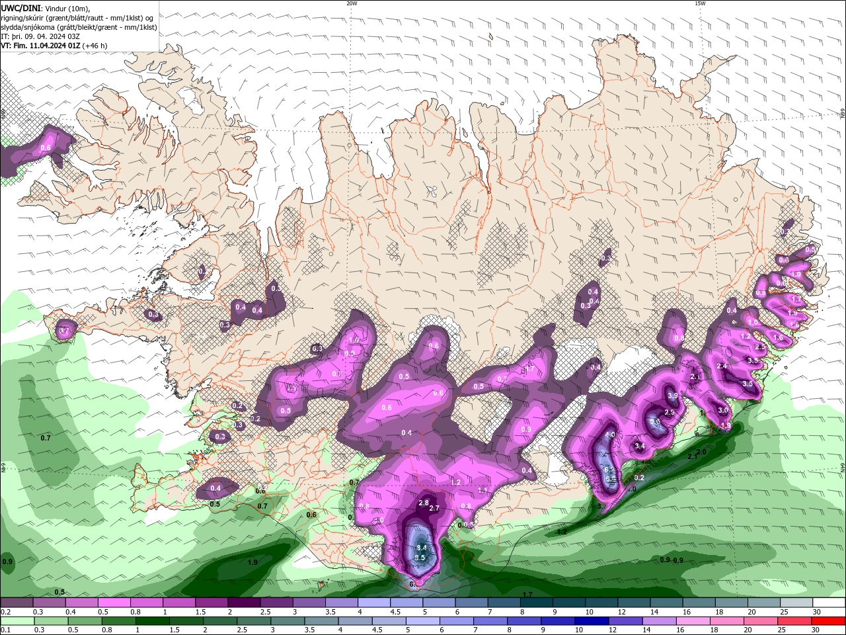Click the '15W' longitude label

[700, 3]
